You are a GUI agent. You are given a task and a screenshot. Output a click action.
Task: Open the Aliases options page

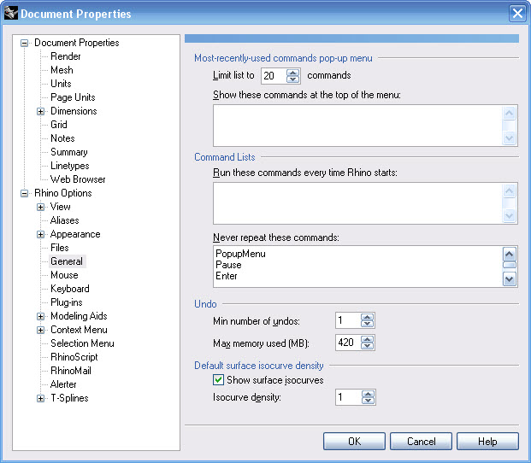coord(64,220)
